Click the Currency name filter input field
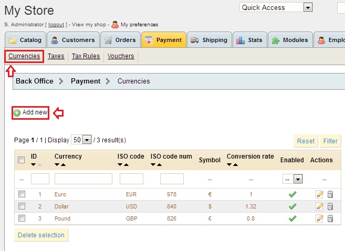345x251 pixels. [83, 179]
